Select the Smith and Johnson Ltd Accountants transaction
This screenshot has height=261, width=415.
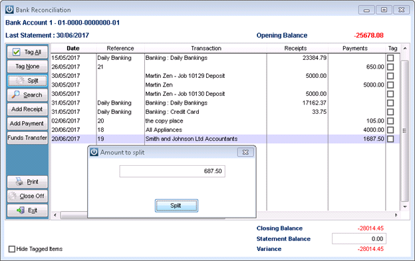point(192,139)
